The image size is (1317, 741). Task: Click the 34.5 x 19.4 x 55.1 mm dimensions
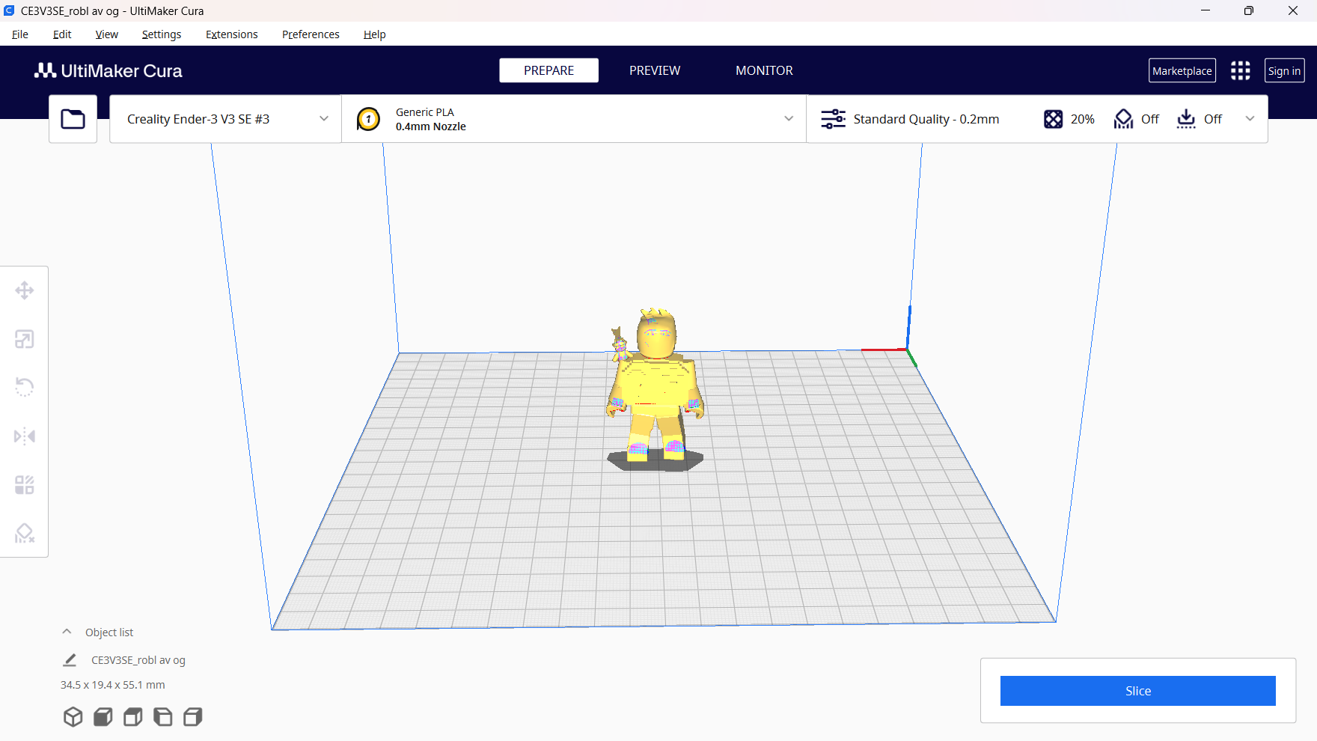pyautogui.click(x=113, y=685)
